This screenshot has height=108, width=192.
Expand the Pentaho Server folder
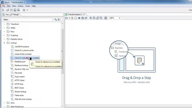click(x=4, y=39)
